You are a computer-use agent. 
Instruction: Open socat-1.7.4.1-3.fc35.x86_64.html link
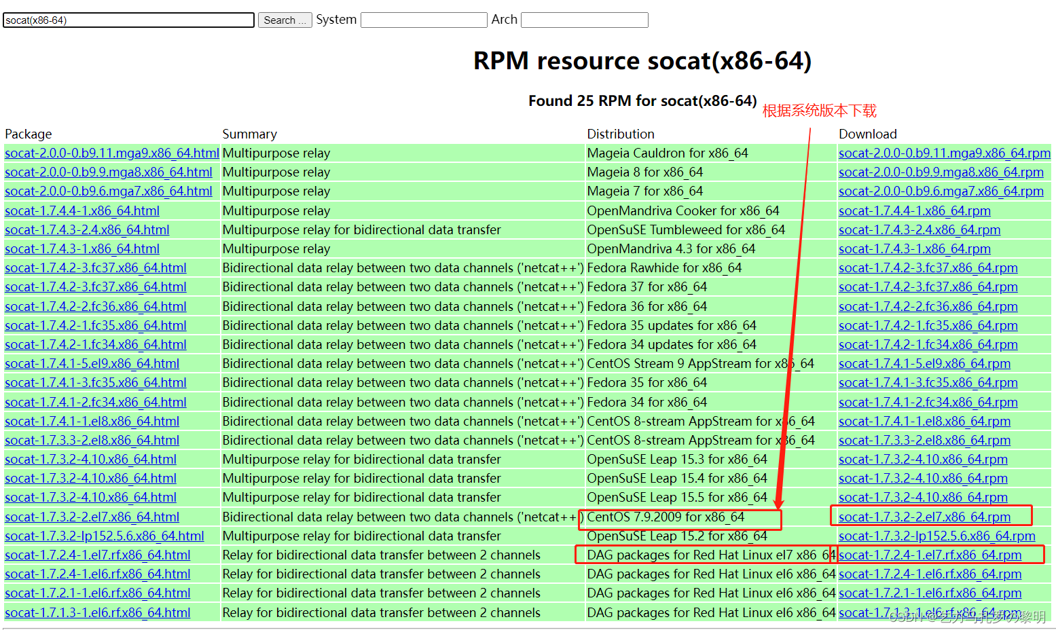pos(96,383)
